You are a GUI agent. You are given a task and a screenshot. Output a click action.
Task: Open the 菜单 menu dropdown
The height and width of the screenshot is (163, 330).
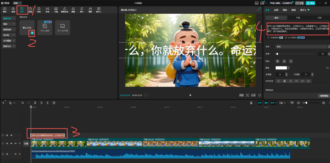[x=17, y=3]
